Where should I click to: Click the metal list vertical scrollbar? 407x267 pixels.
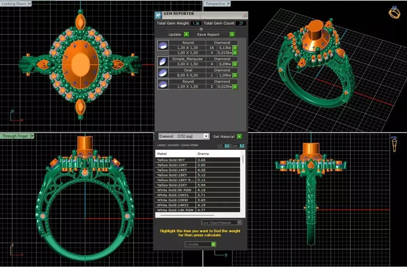point(243,184)
